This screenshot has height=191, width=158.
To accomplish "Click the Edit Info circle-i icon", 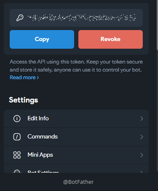I will coord(17,119).
